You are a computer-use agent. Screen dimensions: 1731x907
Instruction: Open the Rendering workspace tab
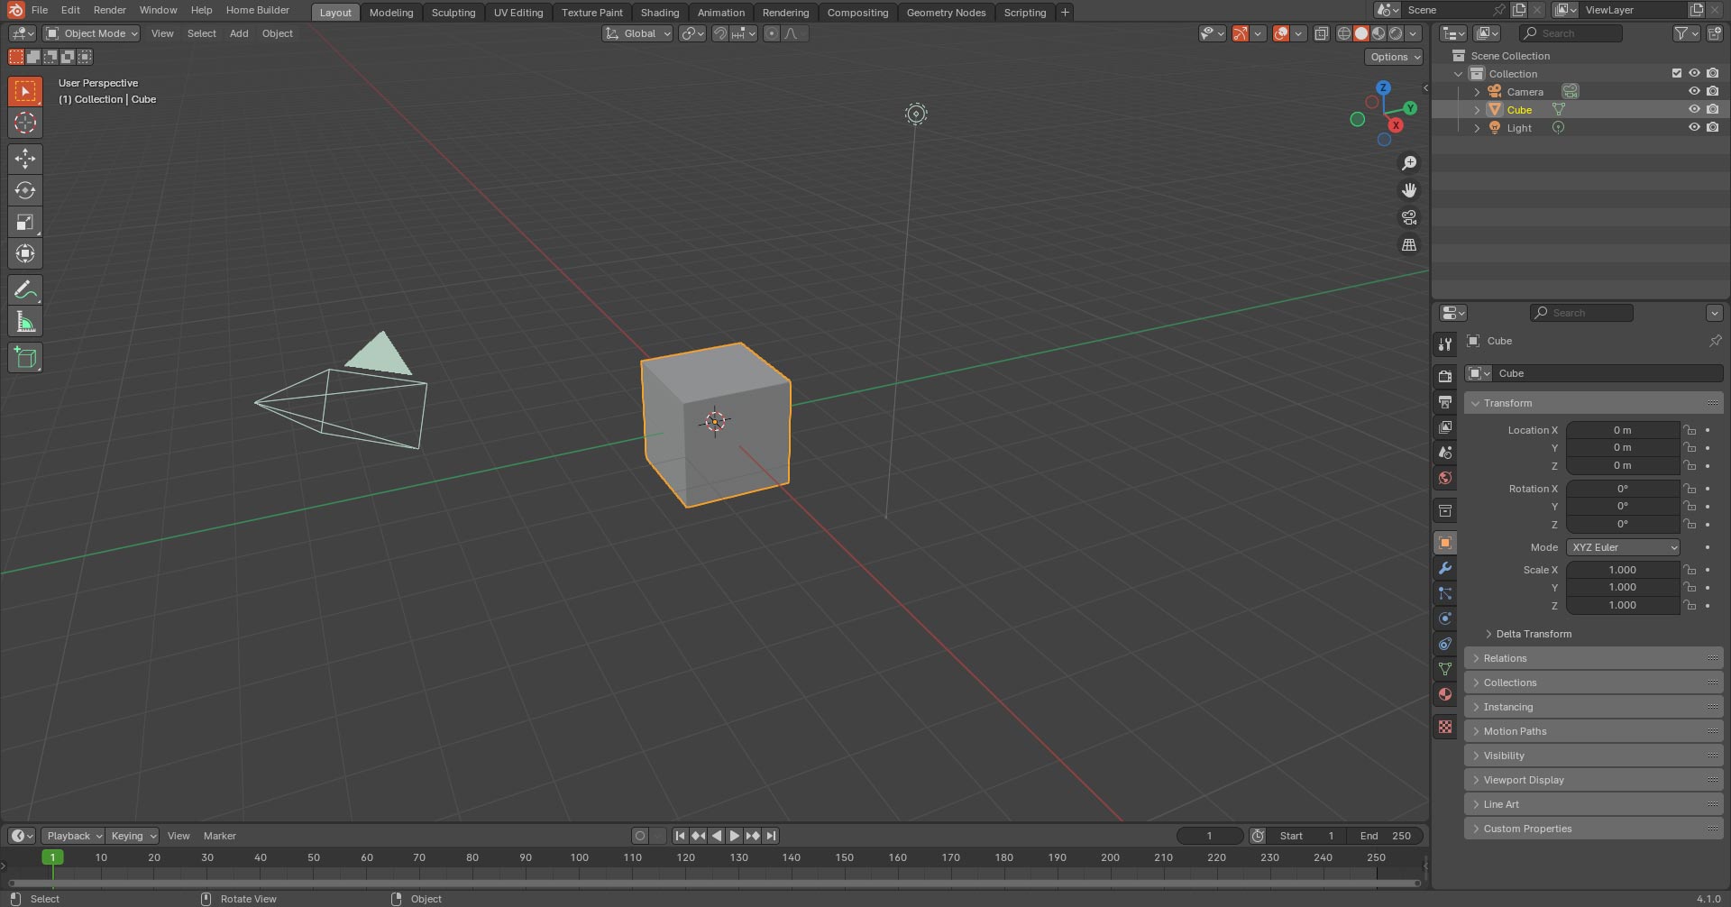[x=785, y=12]
